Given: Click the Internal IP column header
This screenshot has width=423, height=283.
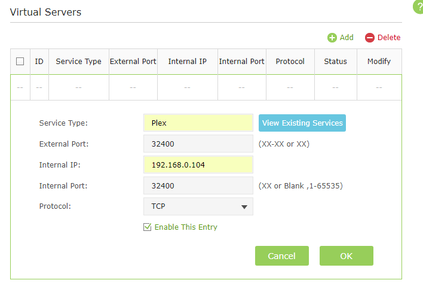Looking at the screenshot, I should click(x=187, y=61).
